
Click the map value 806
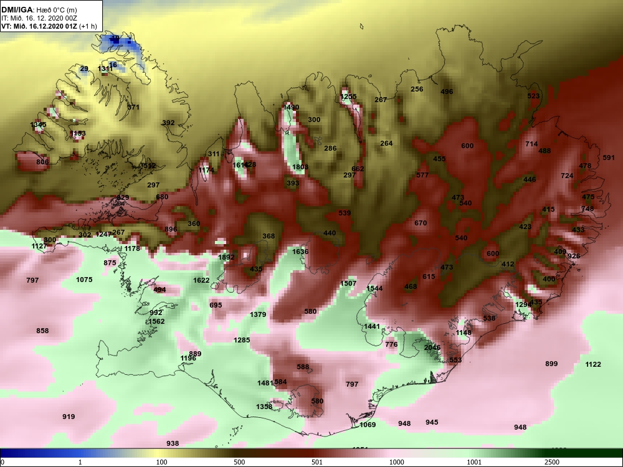point(42,162)
